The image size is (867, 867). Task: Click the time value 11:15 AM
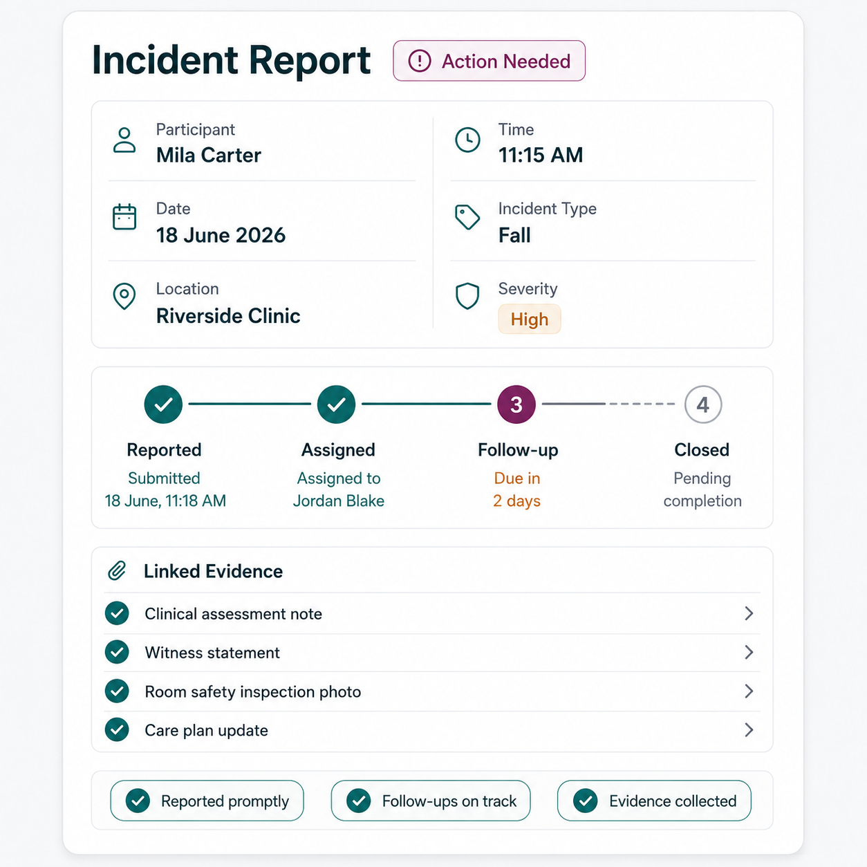pos(541,155)
